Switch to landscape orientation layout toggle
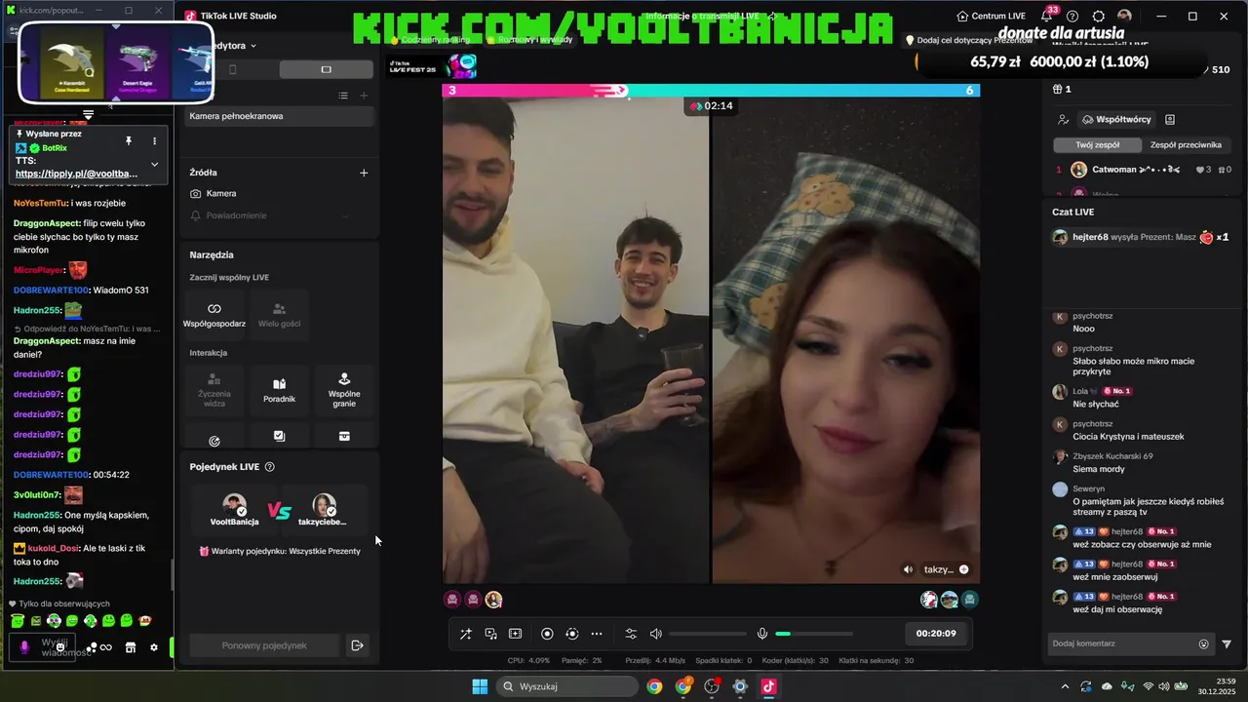The height and width of the screenshot is (702, 1248). click(326, 69)
